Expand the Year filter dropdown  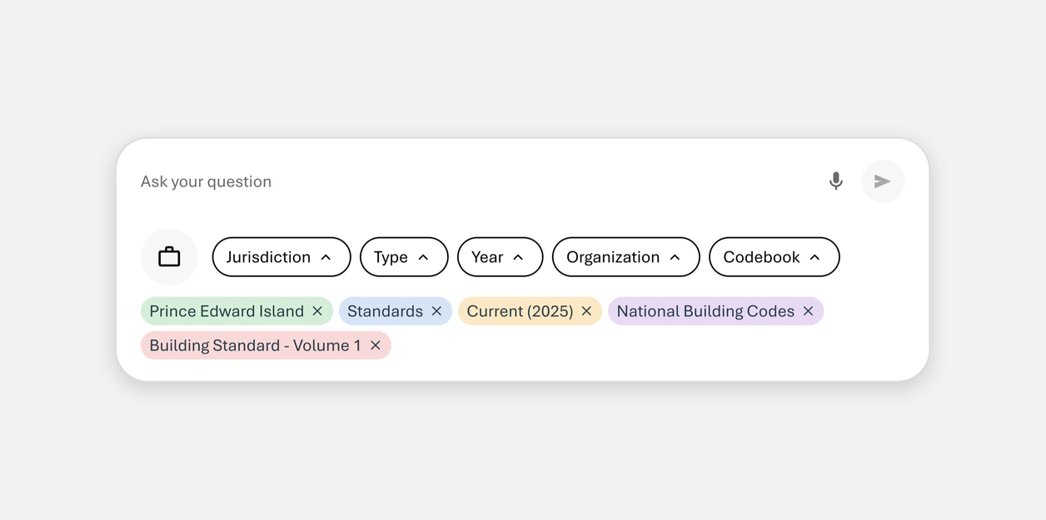pos(500,257)
